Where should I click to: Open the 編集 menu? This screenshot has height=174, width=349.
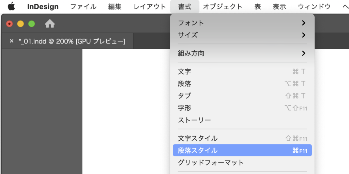click(115, 6)
